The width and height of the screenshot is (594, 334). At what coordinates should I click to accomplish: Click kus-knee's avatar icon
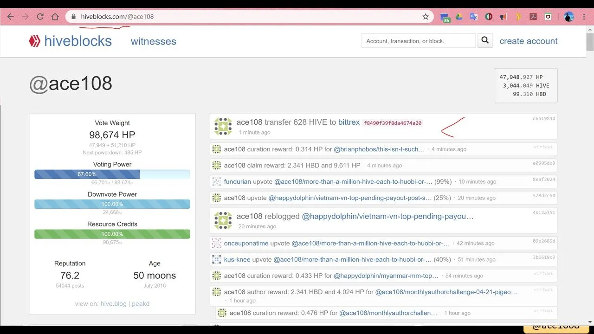[217, 259]
